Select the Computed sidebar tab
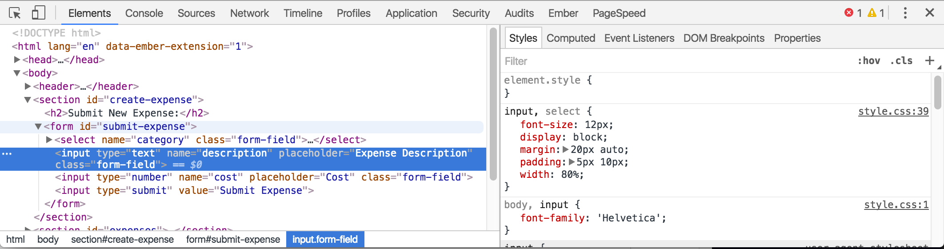This screenshot has width=944, height=249. coord(571,38)
